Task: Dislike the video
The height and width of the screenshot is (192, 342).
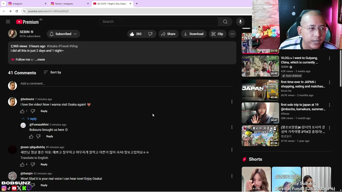Action: [x=150, y=34]
